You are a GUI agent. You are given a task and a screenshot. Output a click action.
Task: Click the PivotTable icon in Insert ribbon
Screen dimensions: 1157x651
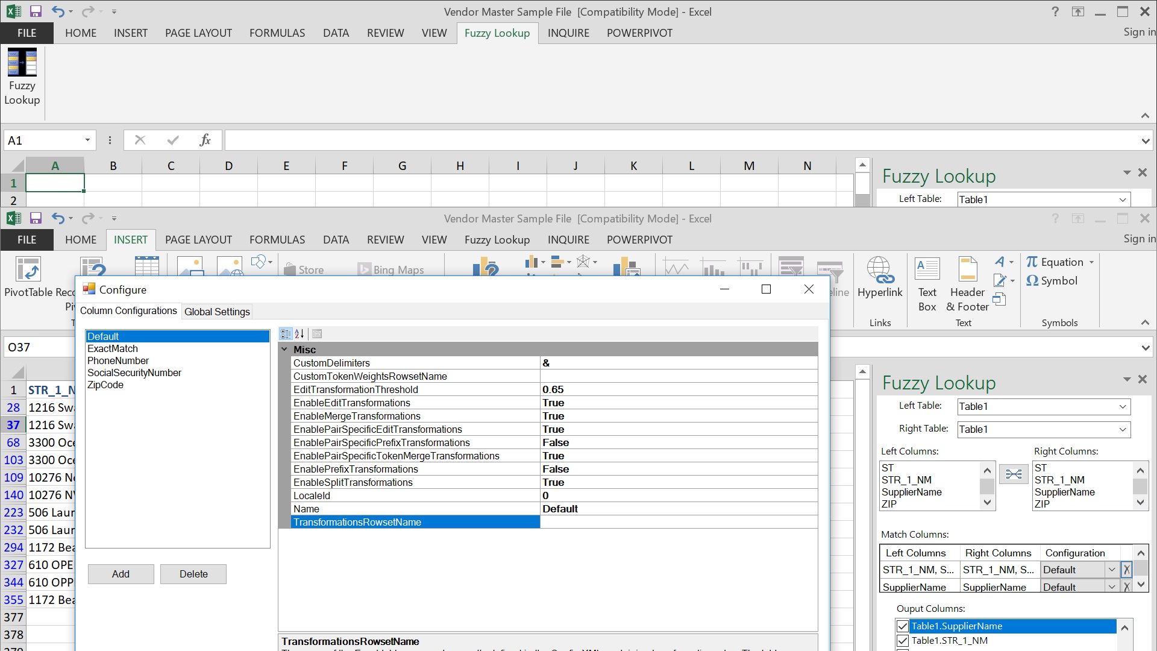pyautogui.click(x=28, y=269)
